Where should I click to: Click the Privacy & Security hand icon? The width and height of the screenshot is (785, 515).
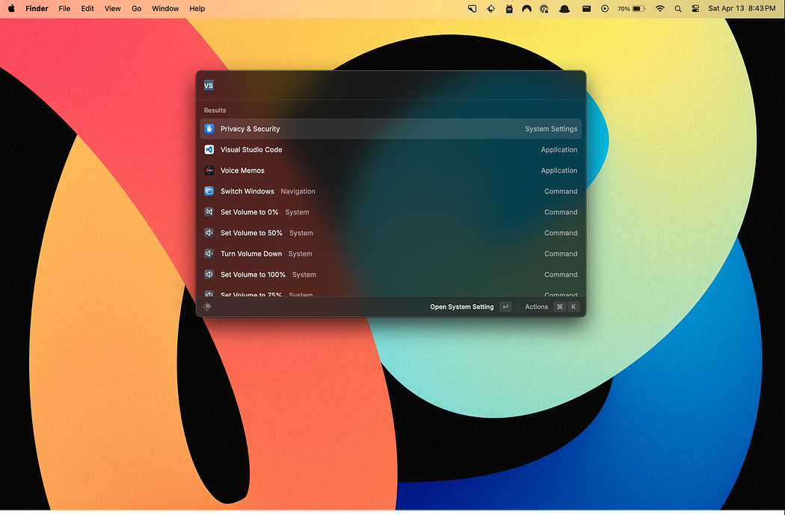pyautogui.click(x=209, y=129)
